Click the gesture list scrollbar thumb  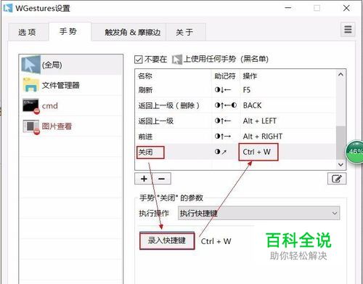click(340, 142)
